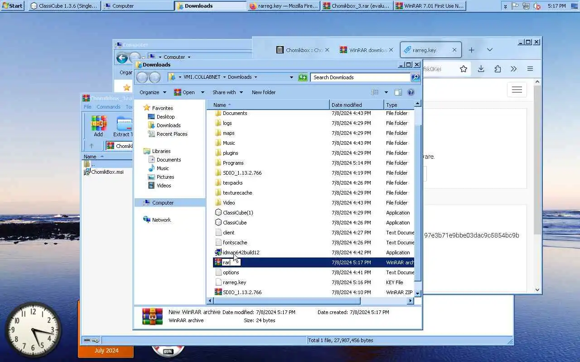The width and height of the screenshot is (580, 362).
Task: Expand the view options dropdown arrow
Action: (x=386, y=92)
